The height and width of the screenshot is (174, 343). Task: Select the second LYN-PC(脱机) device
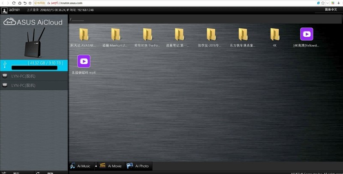[x=34, y=85]
